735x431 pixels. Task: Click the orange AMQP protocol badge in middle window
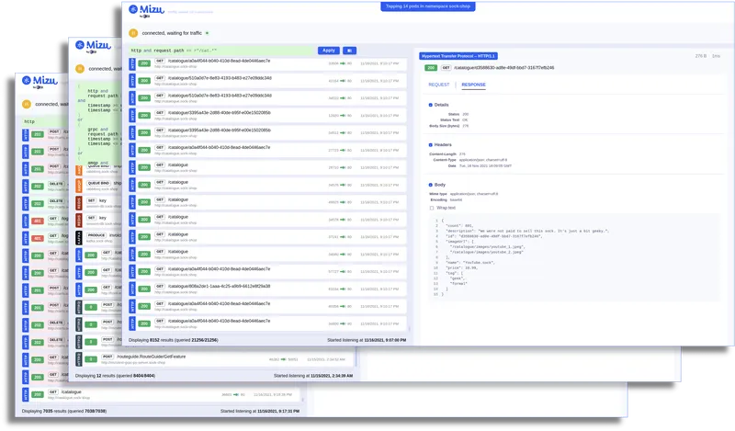(x=79, y=187)
